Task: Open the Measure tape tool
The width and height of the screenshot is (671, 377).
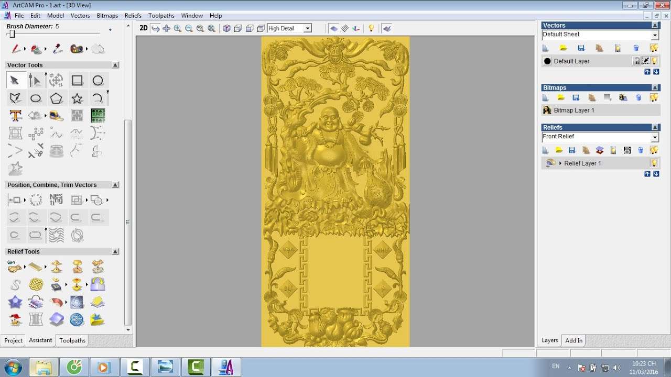Action: click(56, 116)
